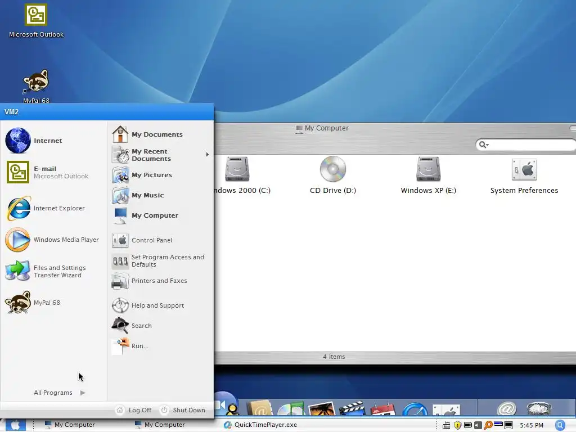Select Microsoft Outlook desktop shortcut
576x432 pixels.
click(x=36, y=21)
